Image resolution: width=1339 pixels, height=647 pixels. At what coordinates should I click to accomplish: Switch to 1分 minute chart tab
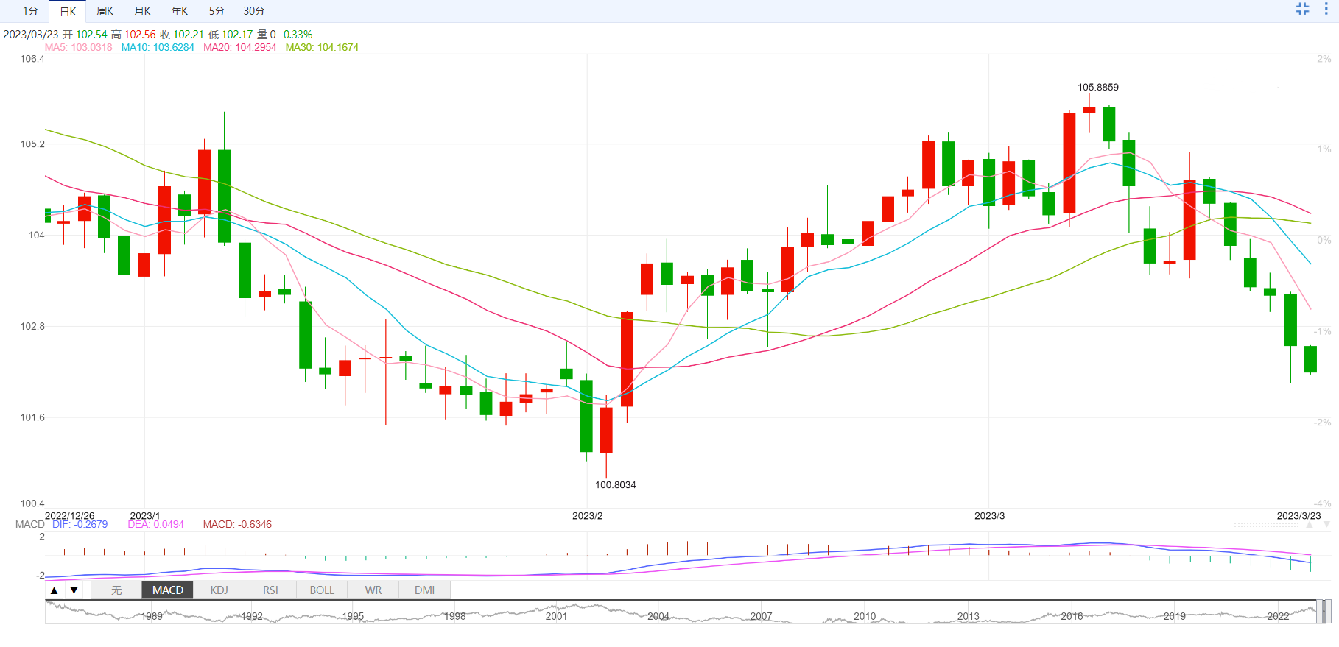coord(30,11)
